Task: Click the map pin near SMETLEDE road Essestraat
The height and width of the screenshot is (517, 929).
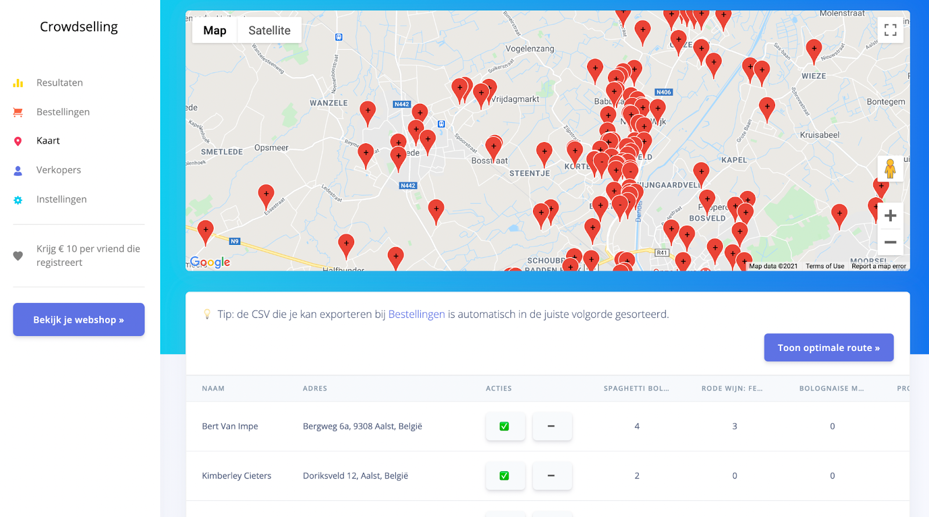Action: click(266, 197)
